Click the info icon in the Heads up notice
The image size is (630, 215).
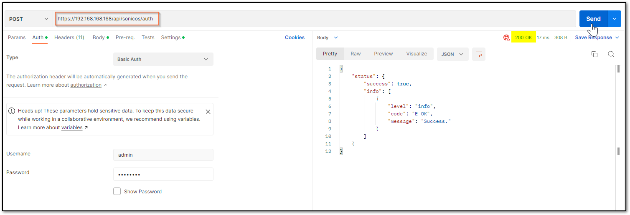[x=12, y=111]
